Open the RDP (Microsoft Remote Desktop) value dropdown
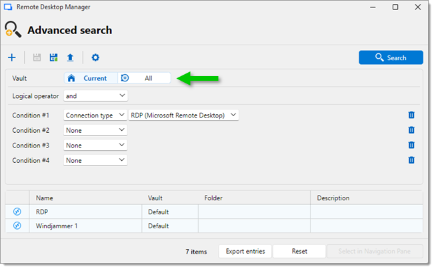Image resolution: width=434 pixels, height=269 pixels. pyautogui.click(x=183, y=115)
